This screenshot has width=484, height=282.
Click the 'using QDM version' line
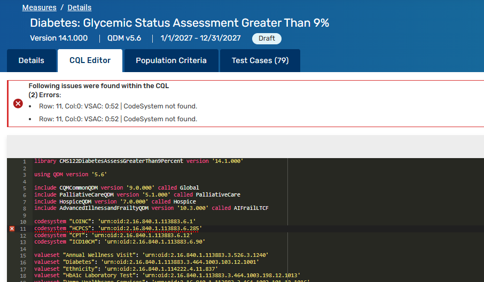pyautogui.click(x=71, y=174)
